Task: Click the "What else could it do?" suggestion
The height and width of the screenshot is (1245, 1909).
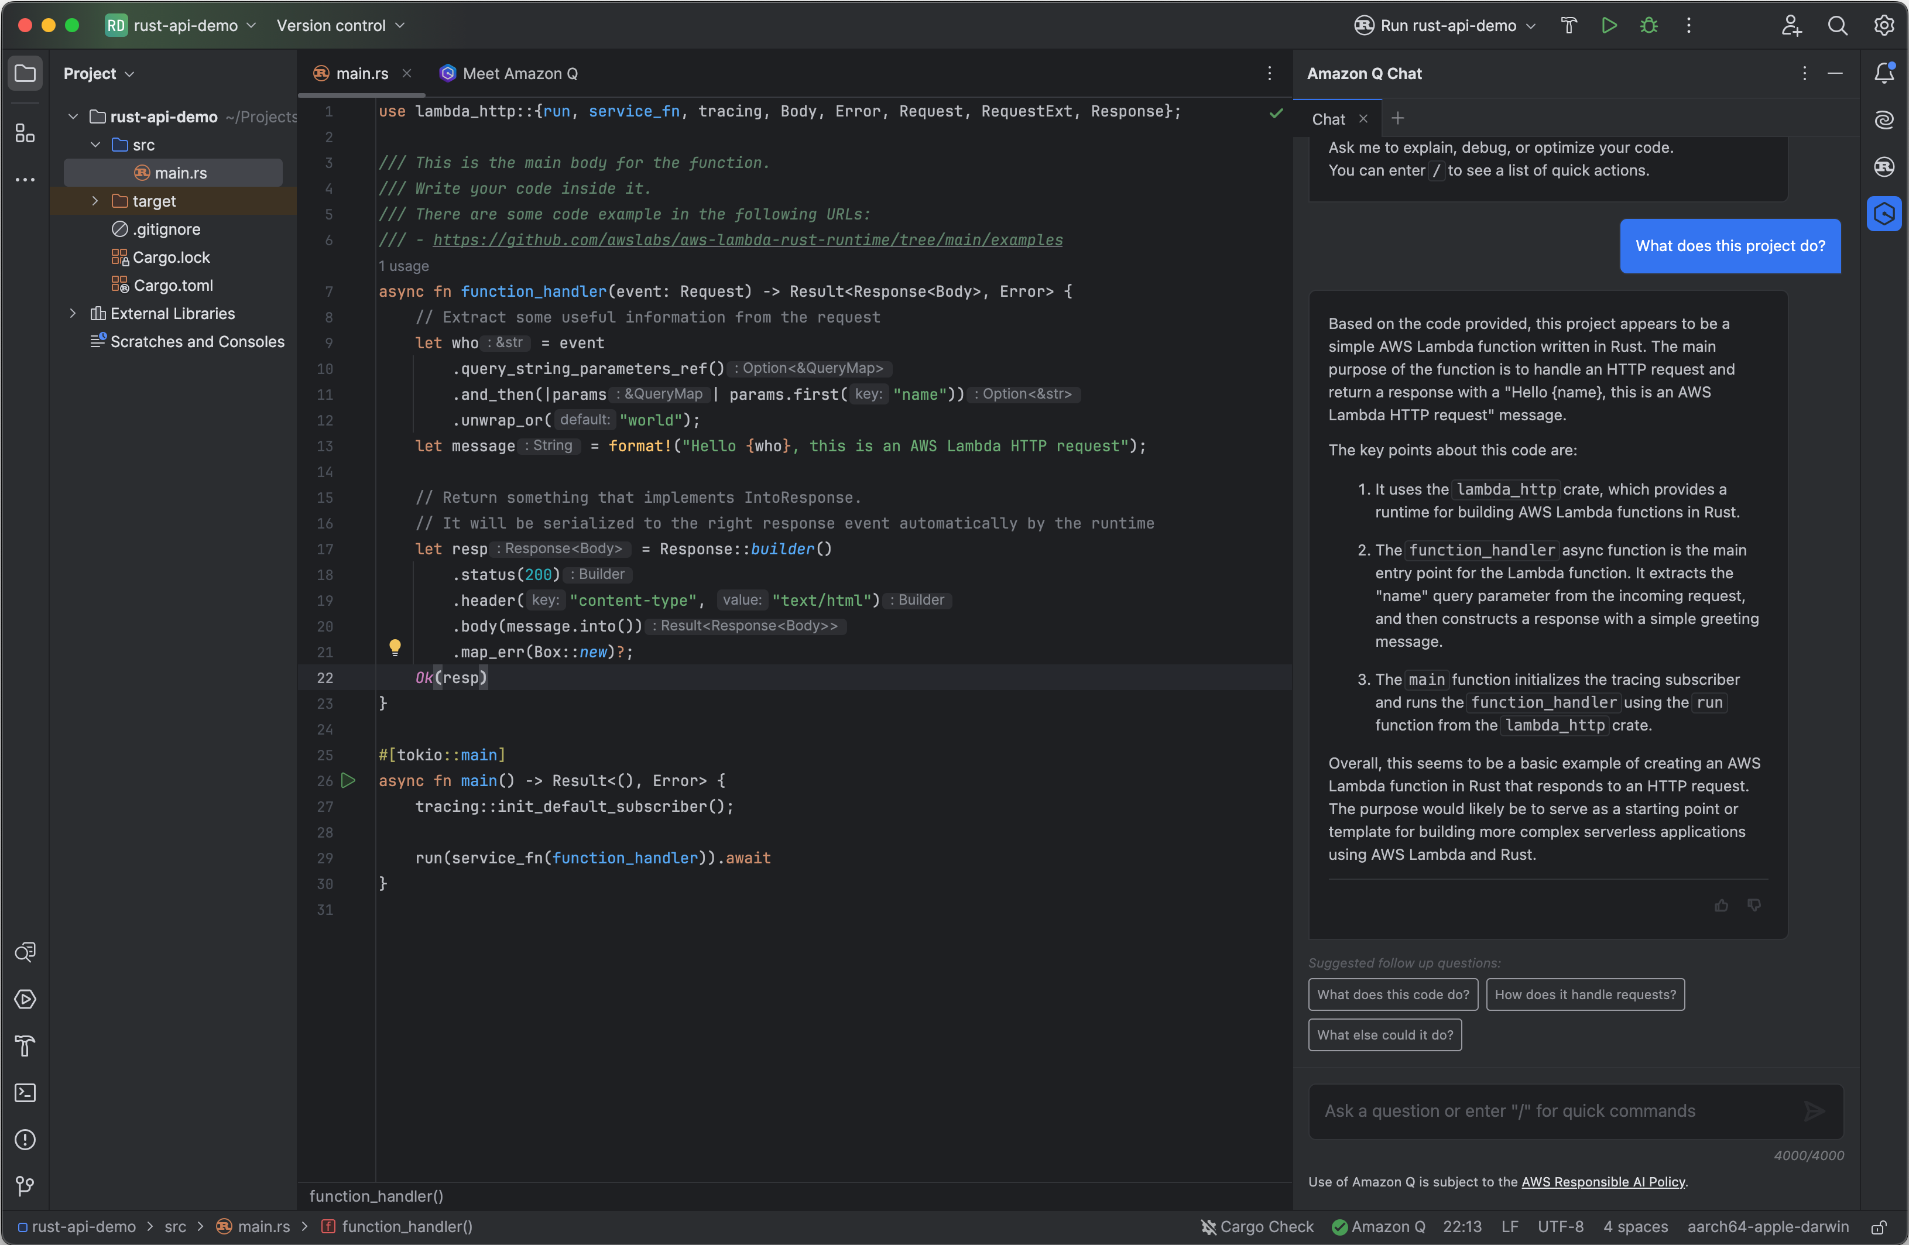Action: pos(1385,1035)
